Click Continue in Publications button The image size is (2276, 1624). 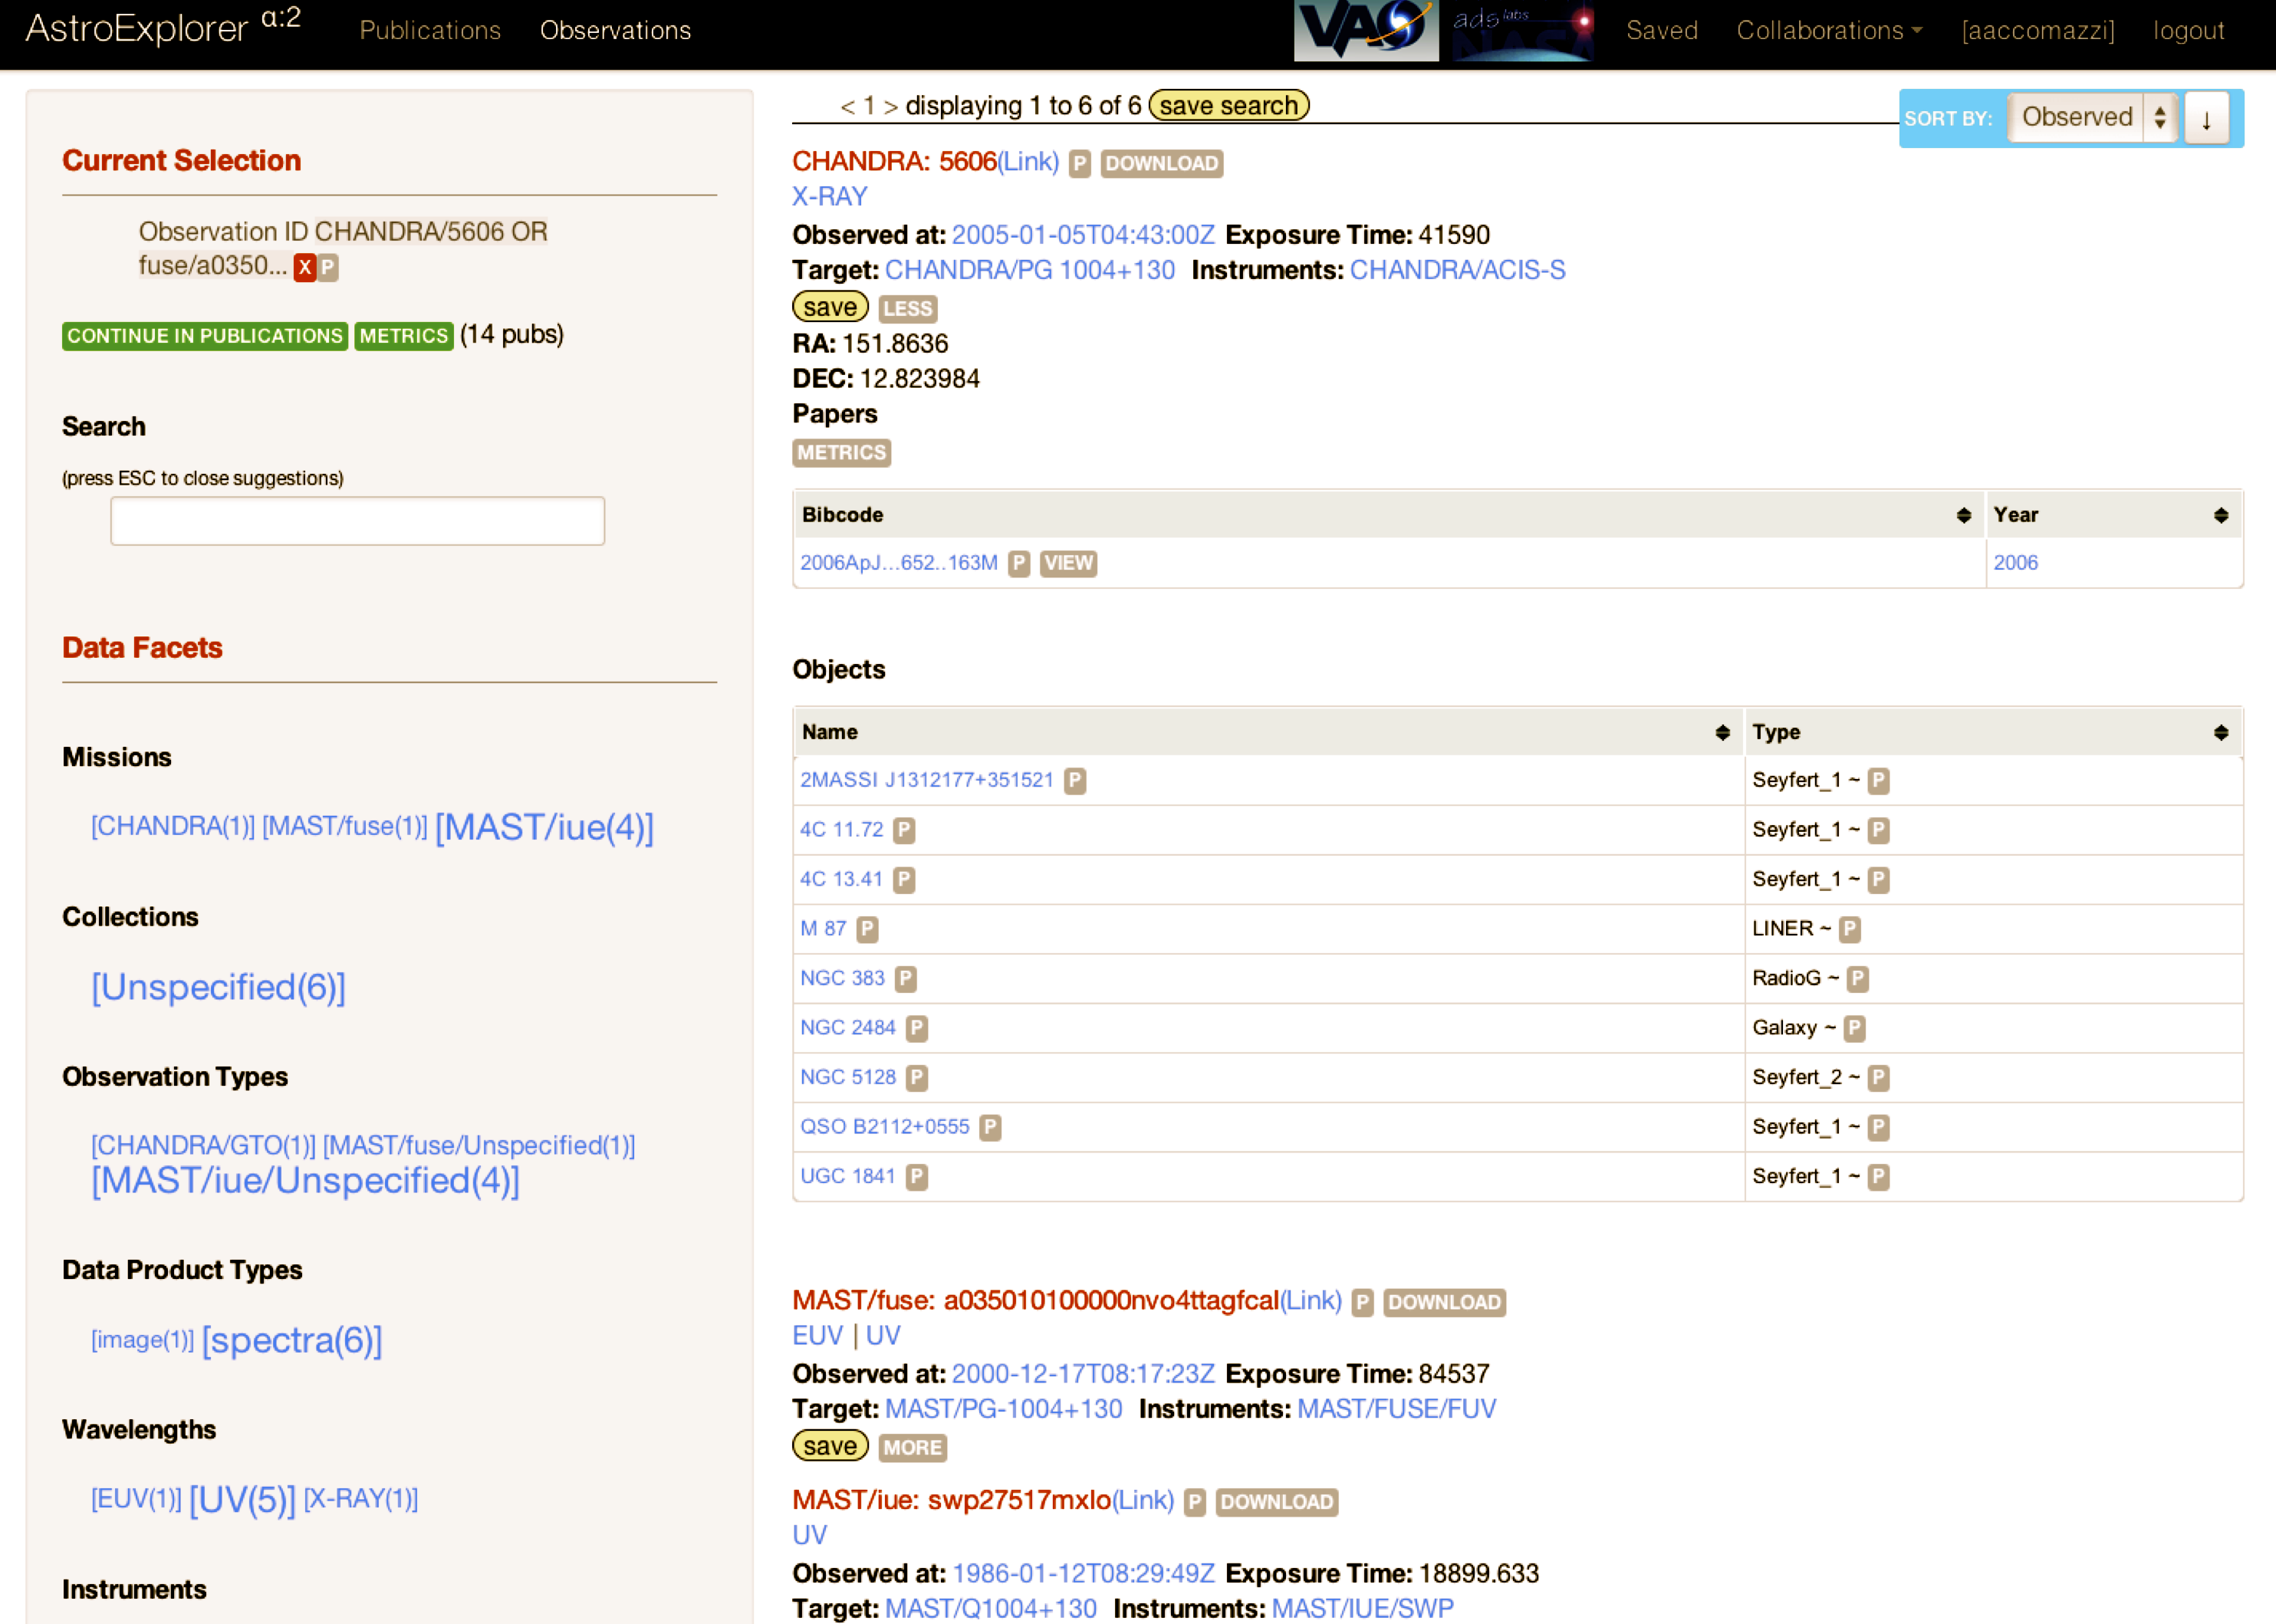tap(204, 335)
